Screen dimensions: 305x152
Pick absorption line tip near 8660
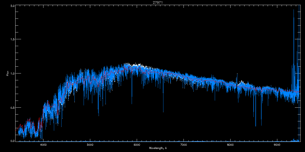pos(261,125)
